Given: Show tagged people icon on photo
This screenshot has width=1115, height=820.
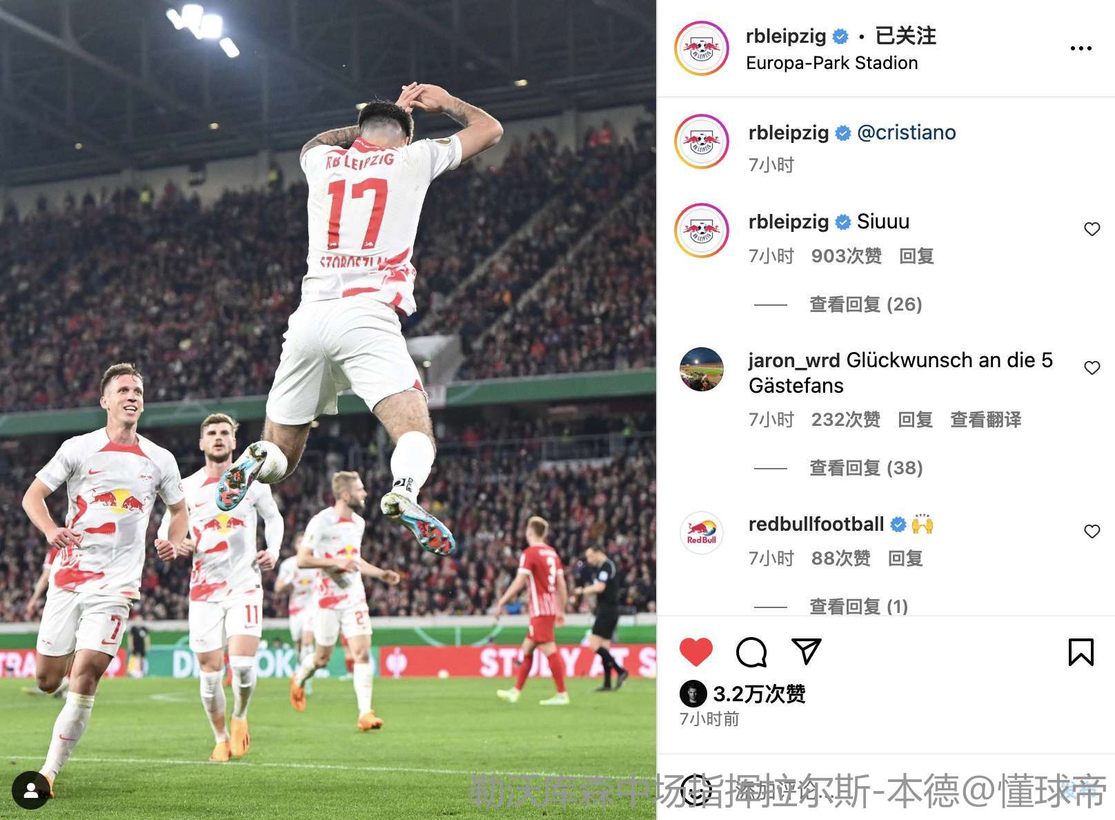Looking at the screenshot, I should [x=31, y=790].
